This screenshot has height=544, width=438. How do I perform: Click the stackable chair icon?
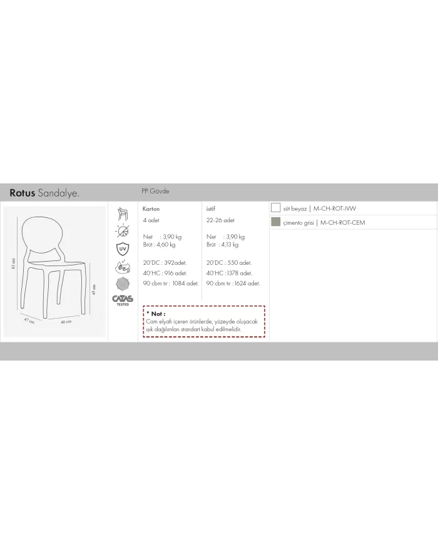123,214
